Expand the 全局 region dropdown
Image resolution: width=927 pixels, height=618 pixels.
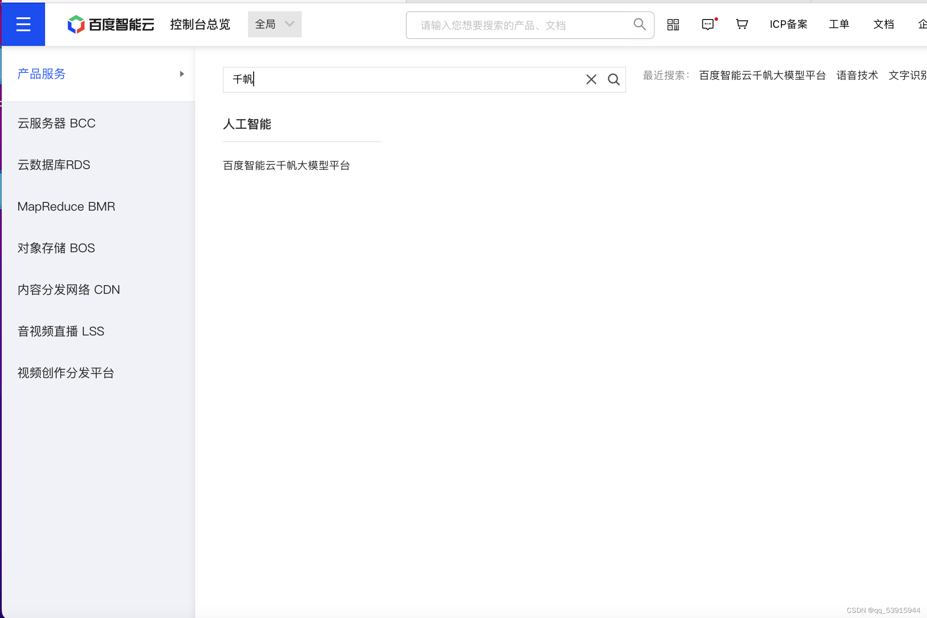tap(274, 24)
